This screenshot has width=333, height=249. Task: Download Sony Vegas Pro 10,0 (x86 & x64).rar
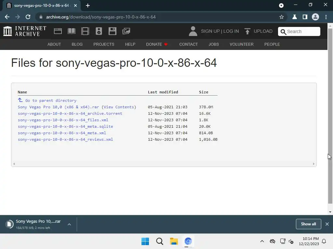pos(59,107)
